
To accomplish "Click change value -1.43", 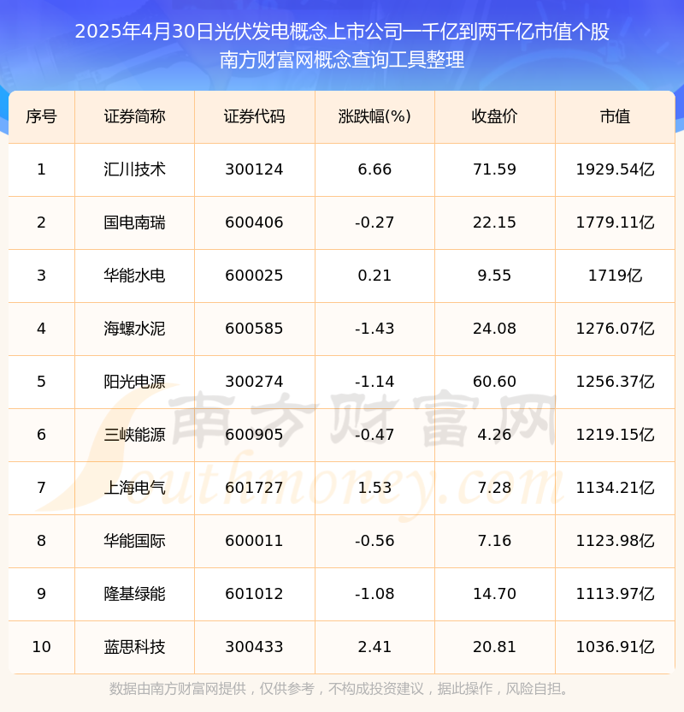I will (x=374, y=329).
